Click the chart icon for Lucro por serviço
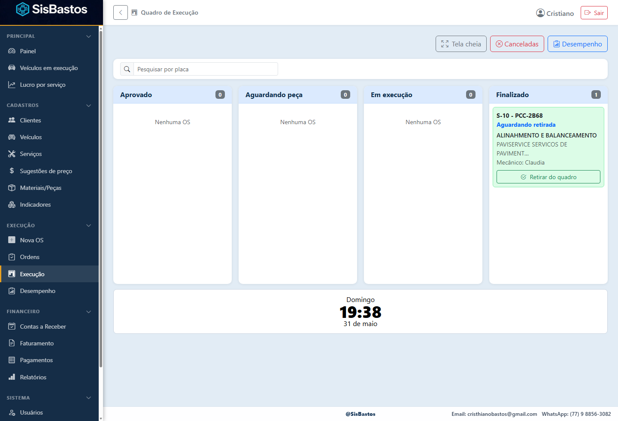The image size is (618, 421). 12,85
